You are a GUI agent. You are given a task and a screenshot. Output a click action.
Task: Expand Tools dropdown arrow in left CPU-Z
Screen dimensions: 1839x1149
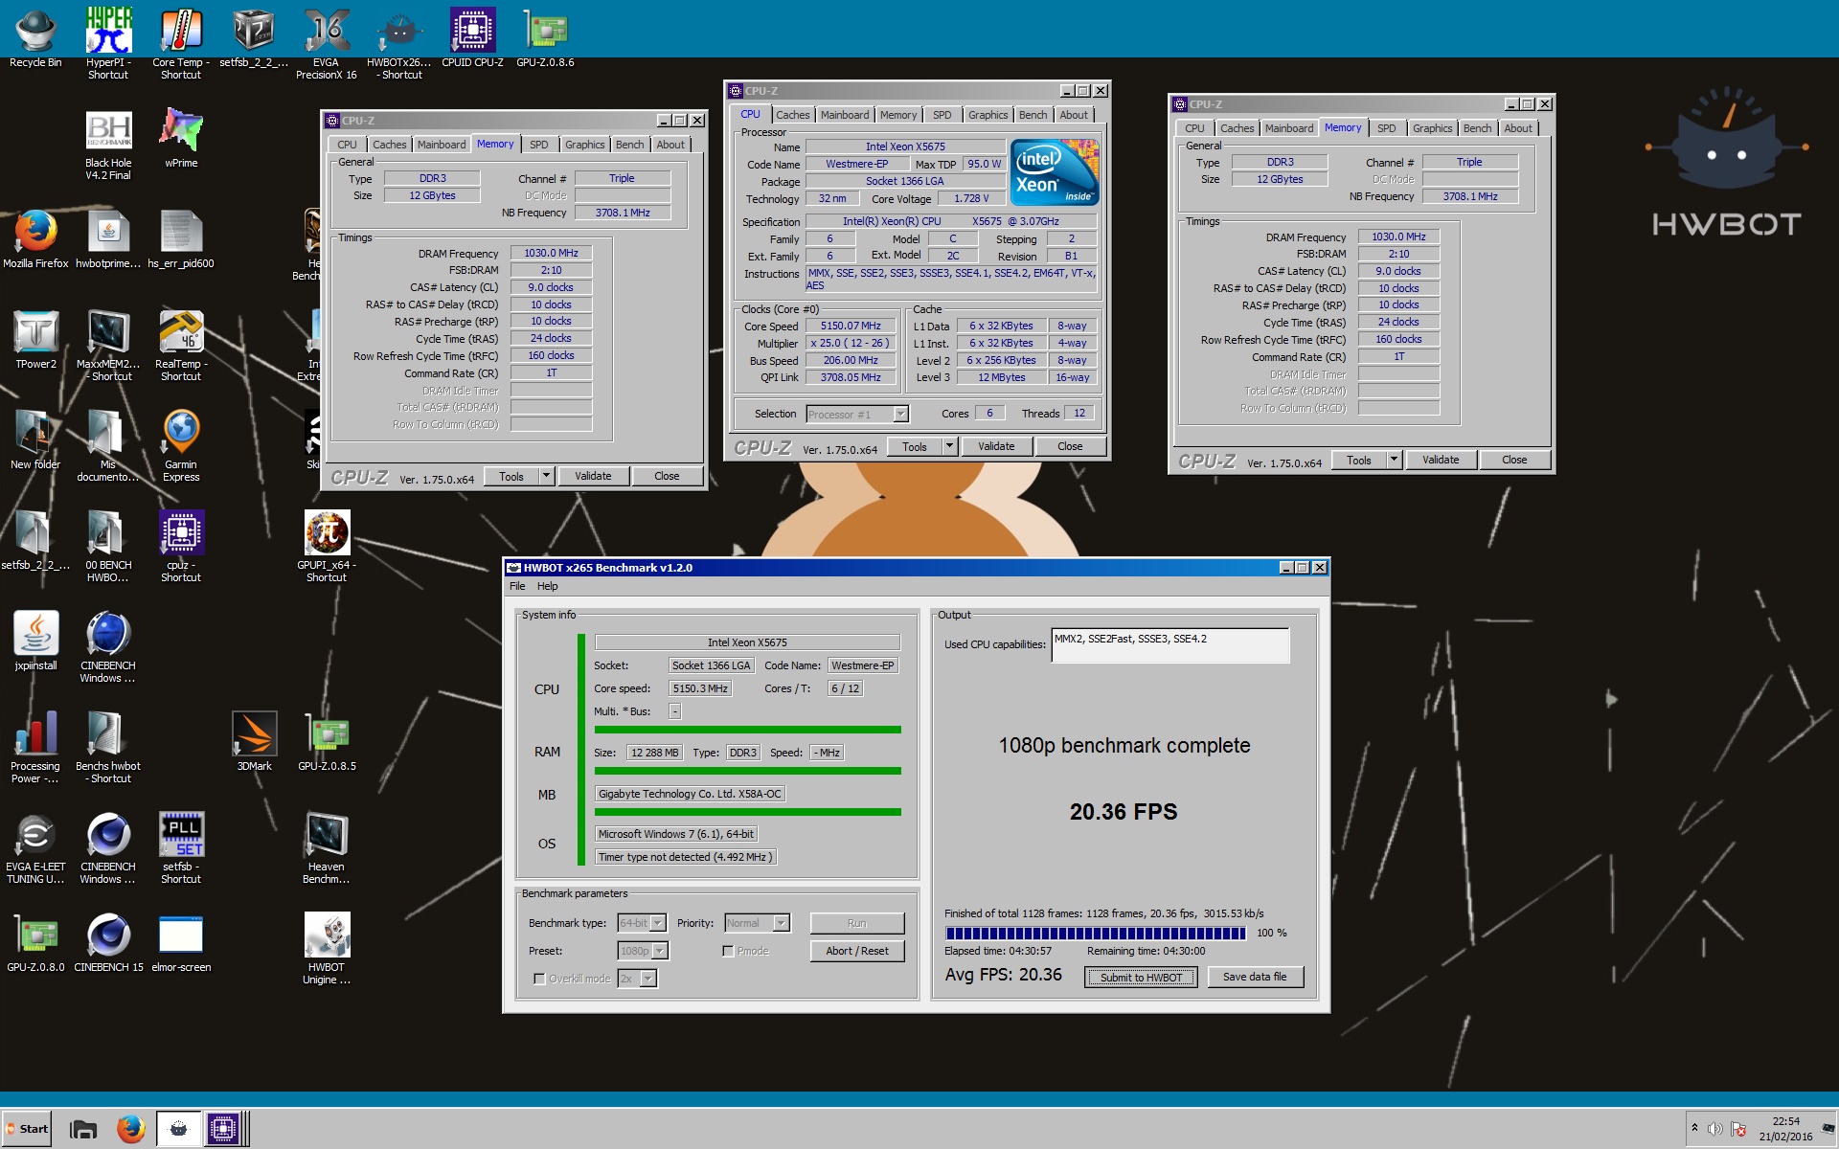tap(546, 476)
